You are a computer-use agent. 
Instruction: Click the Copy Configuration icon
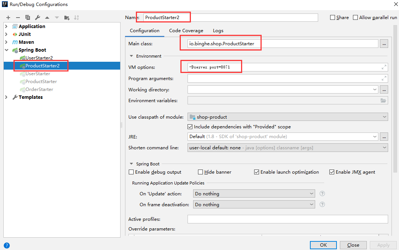pos(28,18)
